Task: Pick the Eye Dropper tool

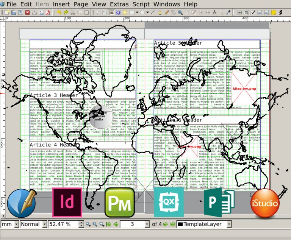Action: (x=228, y=12)
